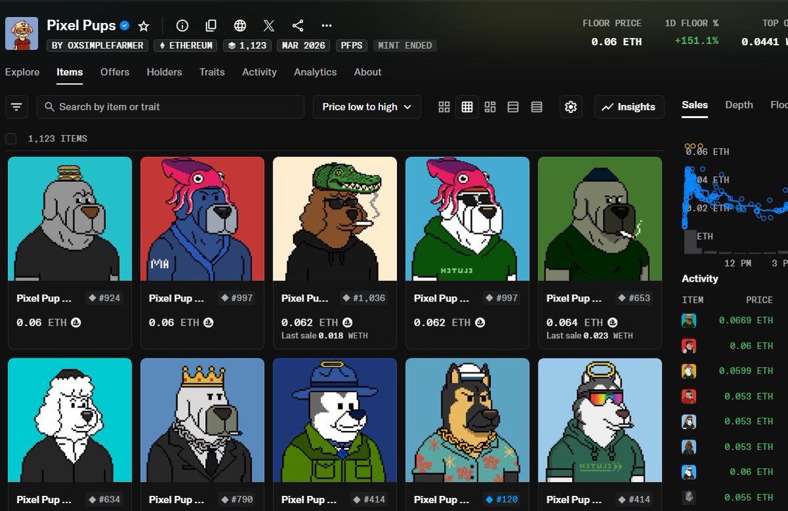Click the 1D FLOOR % value +151.1%
This screenshot has width=788, height=511.
pyautogui.click(x=696, y=41)
